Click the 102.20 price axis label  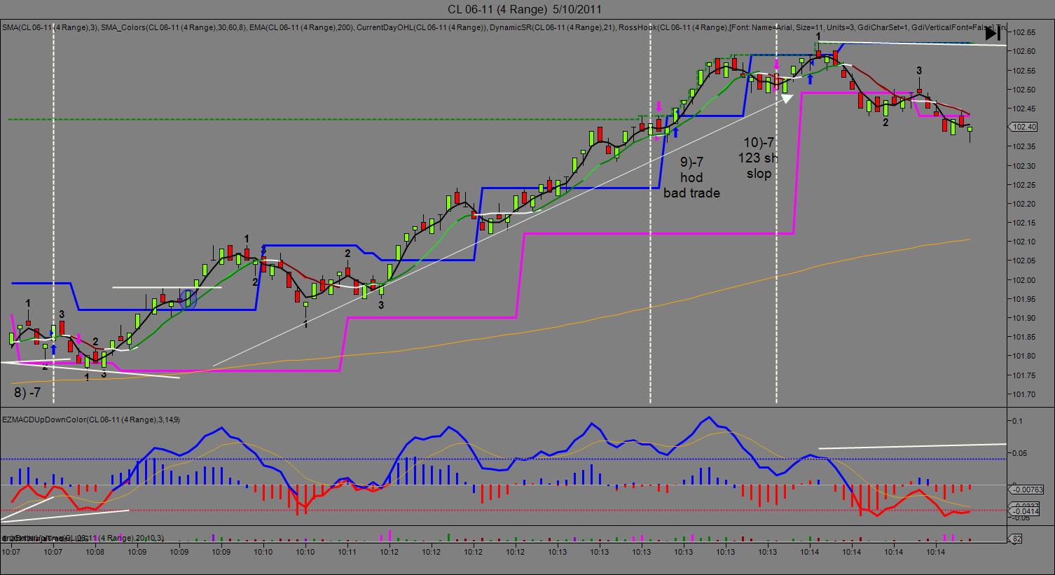[1024, 204]
